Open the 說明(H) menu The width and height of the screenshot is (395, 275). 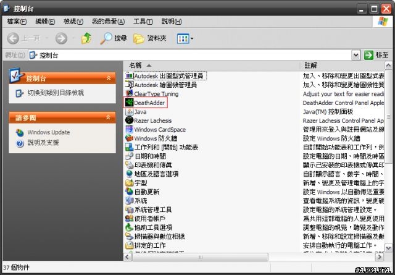[172, 22]
